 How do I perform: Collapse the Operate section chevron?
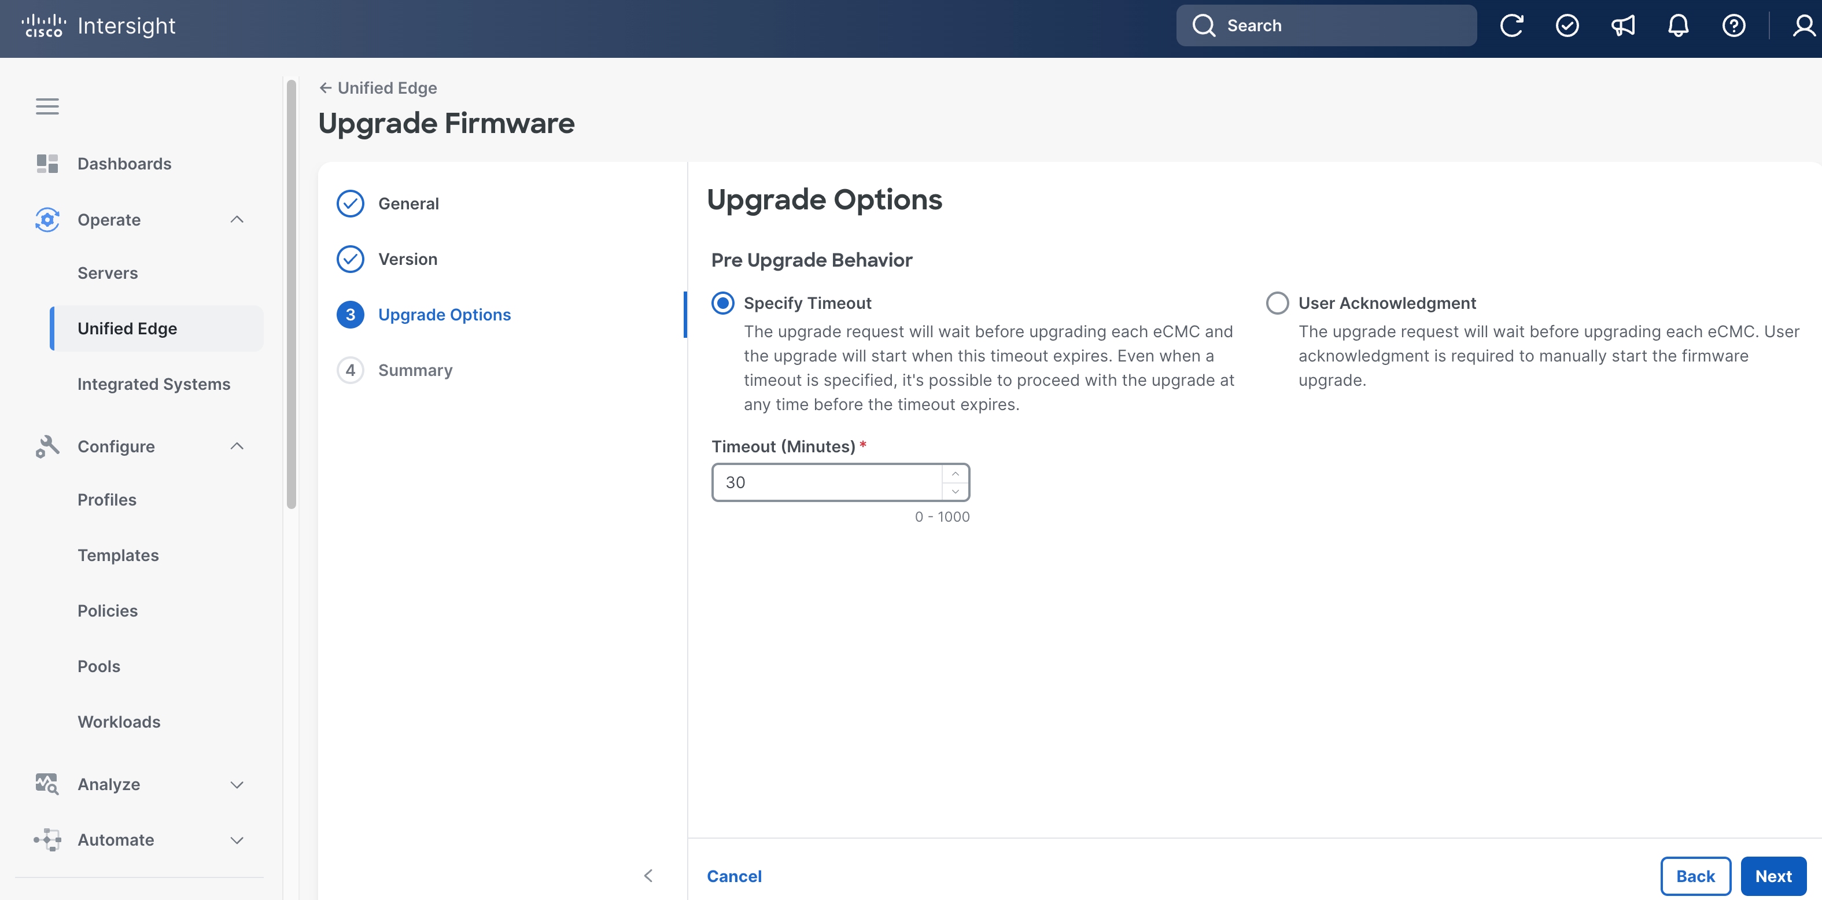click(x=237, y=219)
